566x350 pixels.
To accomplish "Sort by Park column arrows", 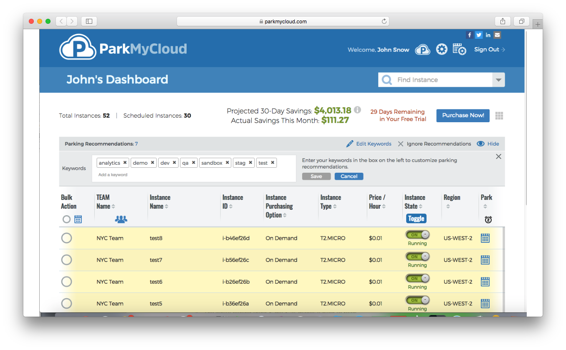I will tap(485, 206).
